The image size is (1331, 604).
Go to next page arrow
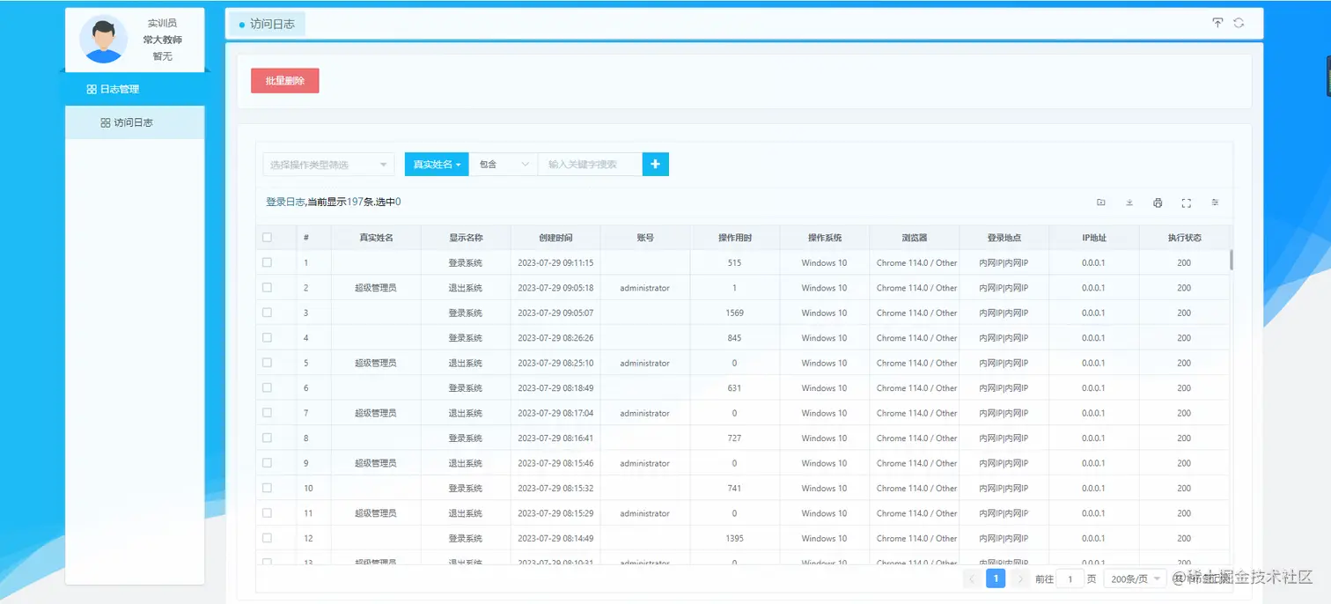pos(1019,578)
